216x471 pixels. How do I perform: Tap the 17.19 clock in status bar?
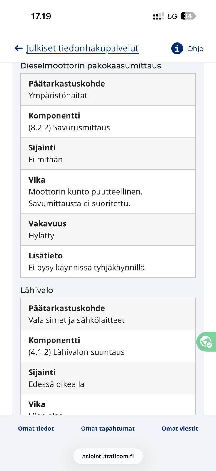pos(41,16)
